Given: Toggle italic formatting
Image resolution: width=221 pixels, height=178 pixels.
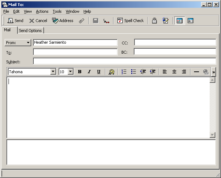Looking at the screenshot, I should click(x=89, y=72).
